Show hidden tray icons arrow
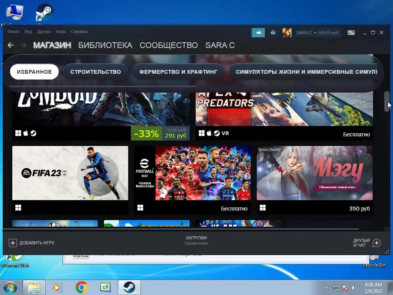 (326, 288)
